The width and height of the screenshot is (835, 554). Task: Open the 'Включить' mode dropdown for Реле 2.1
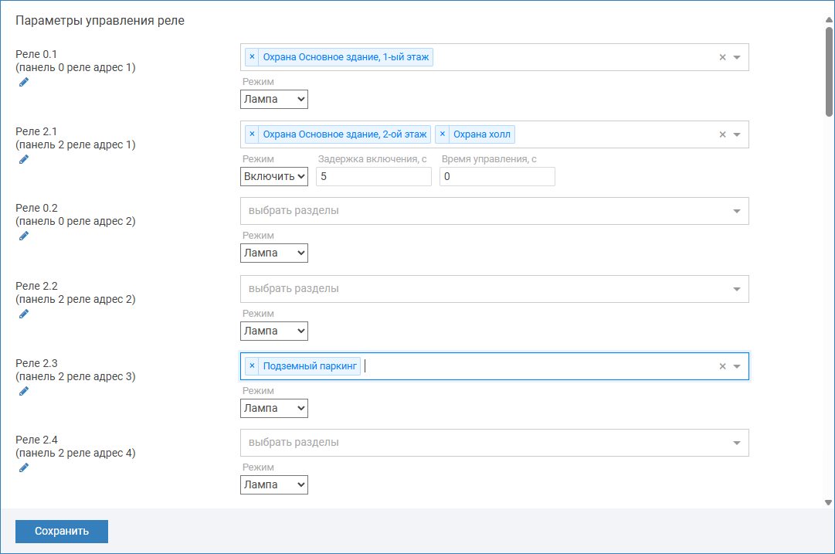[274, 176]
